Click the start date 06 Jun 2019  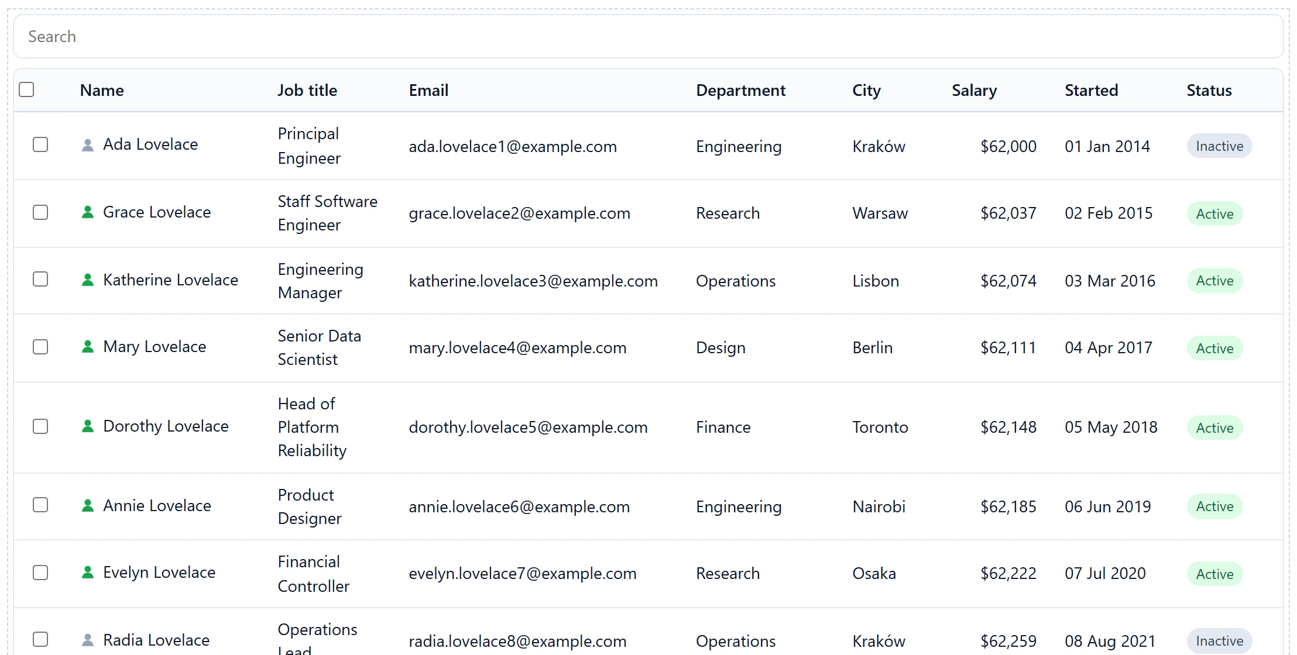[x=1107, y=506]
